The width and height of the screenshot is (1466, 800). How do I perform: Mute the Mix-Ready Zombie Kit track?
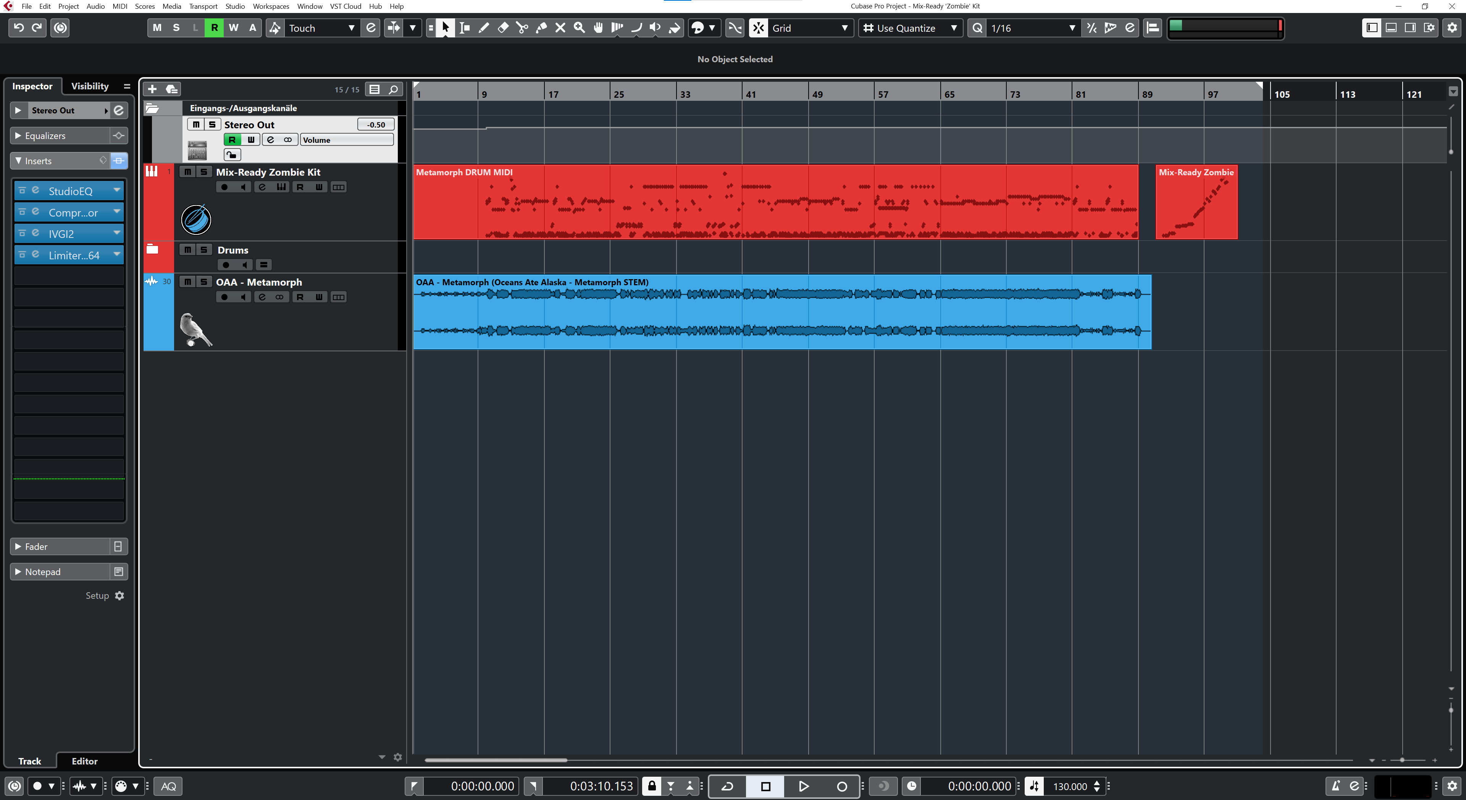tap(187, 172)
